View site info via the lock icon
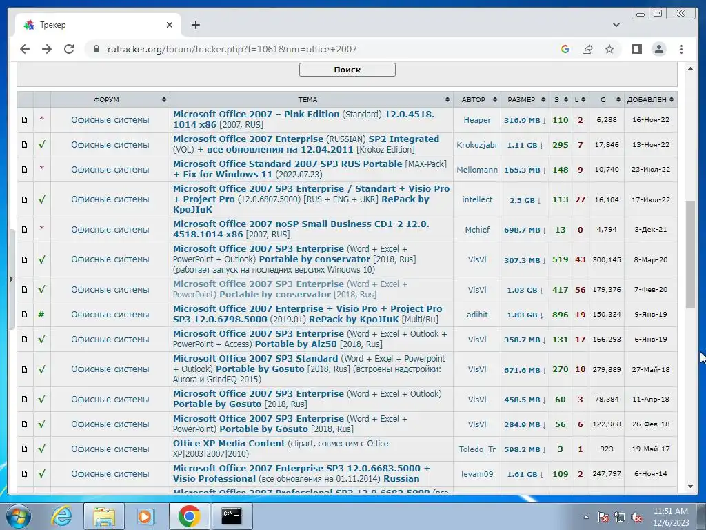706x530 pixels. coord(96,49)
